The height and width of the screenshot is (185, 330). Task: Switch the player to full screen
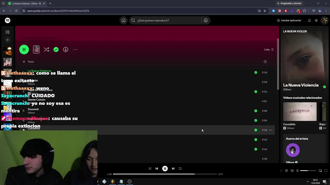(326, 171)
